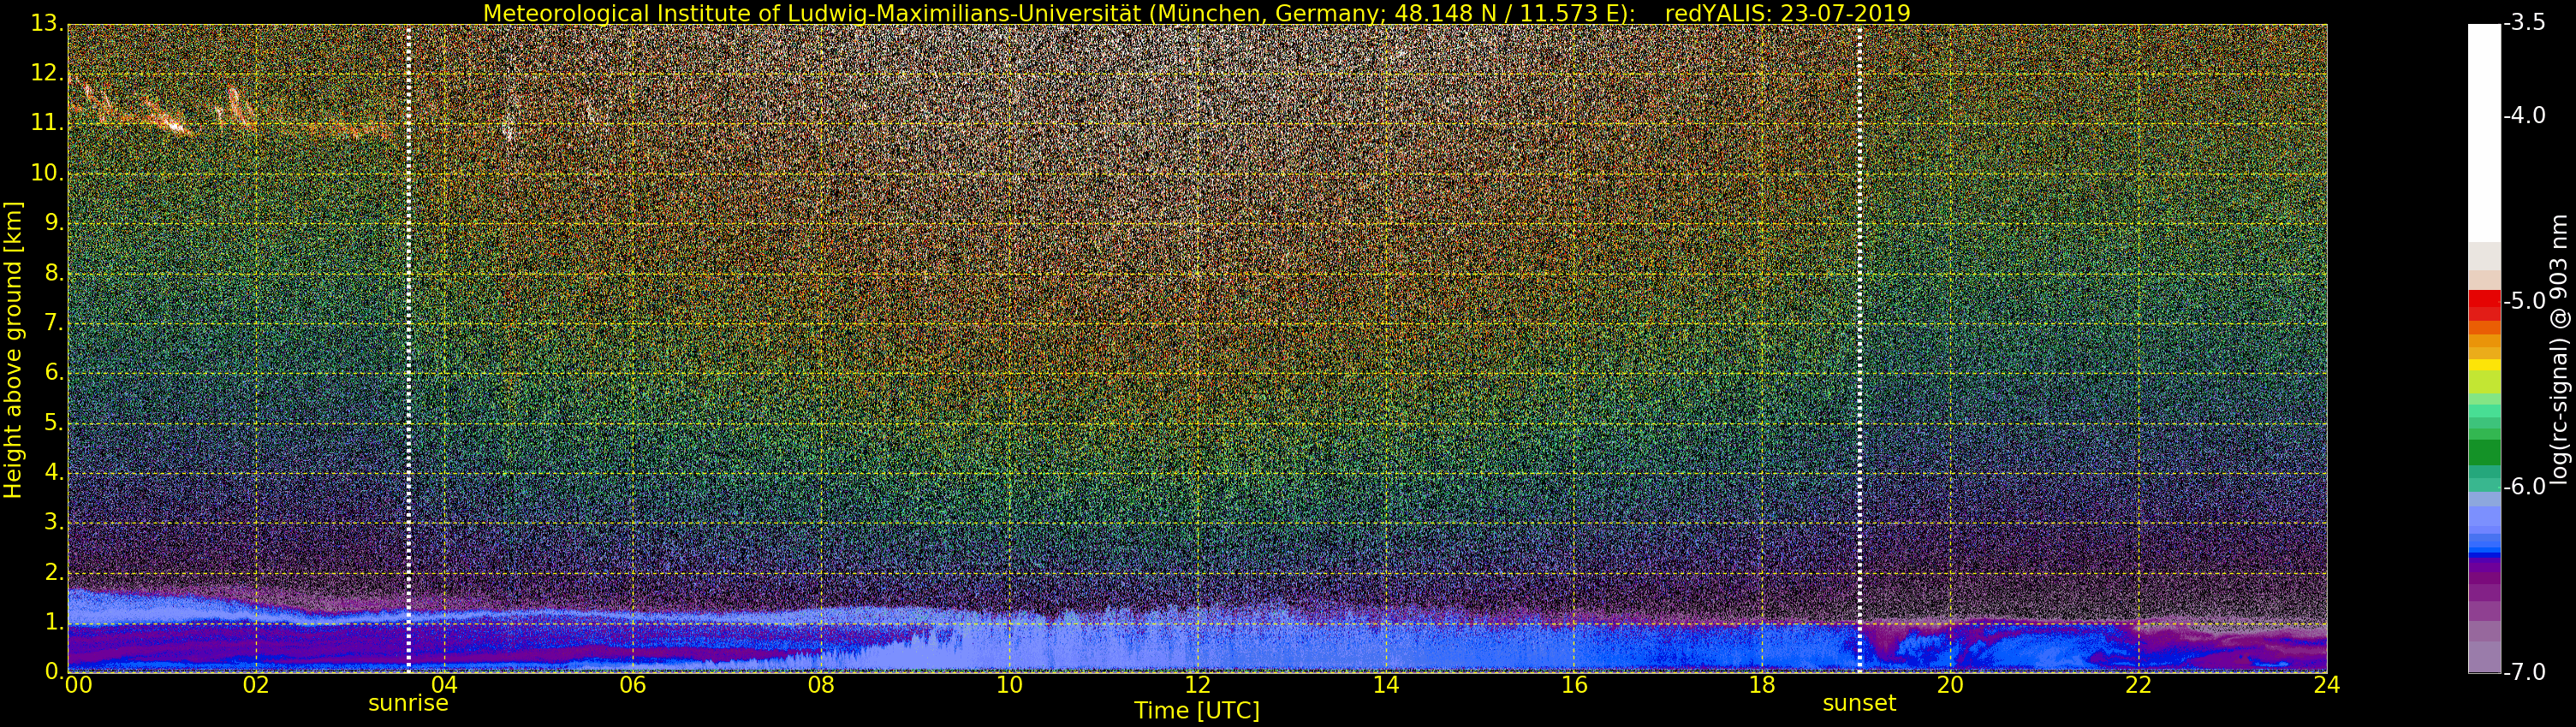Click the '-7.0' colorbar tick label
Screen dimensions: 2576x727
pos(2525,672)
